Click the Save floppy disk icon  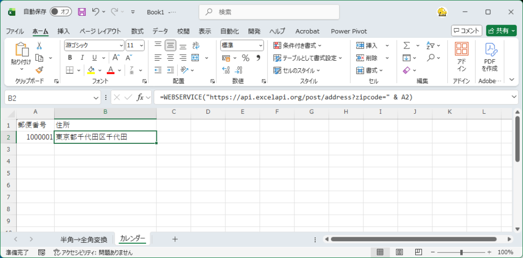click(82, 12)
